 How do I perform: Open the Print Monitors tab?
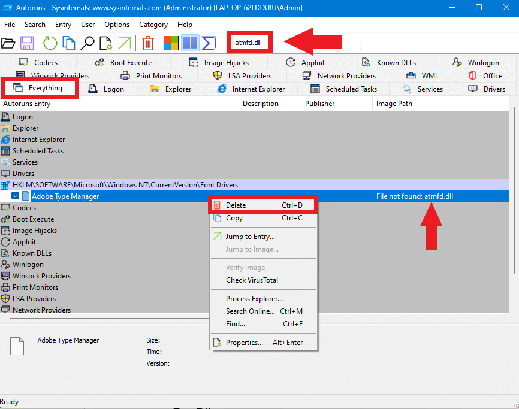point(151,75)
